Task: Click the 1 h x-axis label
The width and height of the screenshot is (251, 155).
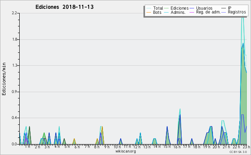Action: [27, 147]
